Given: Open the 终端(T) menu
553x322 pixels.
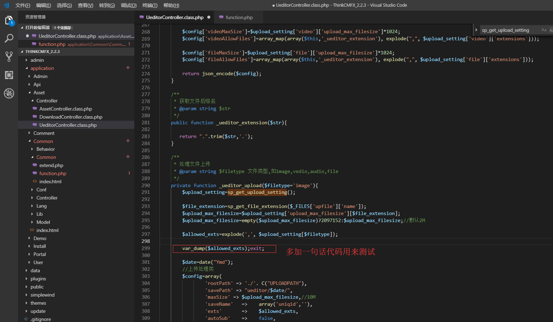Looking at the screenshot, I should pos(150,5).
